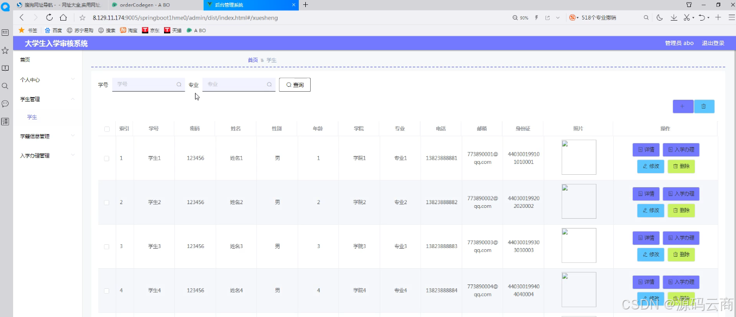Collapse the 学生管理 sidebar menu
Image resolution: width=736 pixels, height=317 pixels.
(48, 99)
